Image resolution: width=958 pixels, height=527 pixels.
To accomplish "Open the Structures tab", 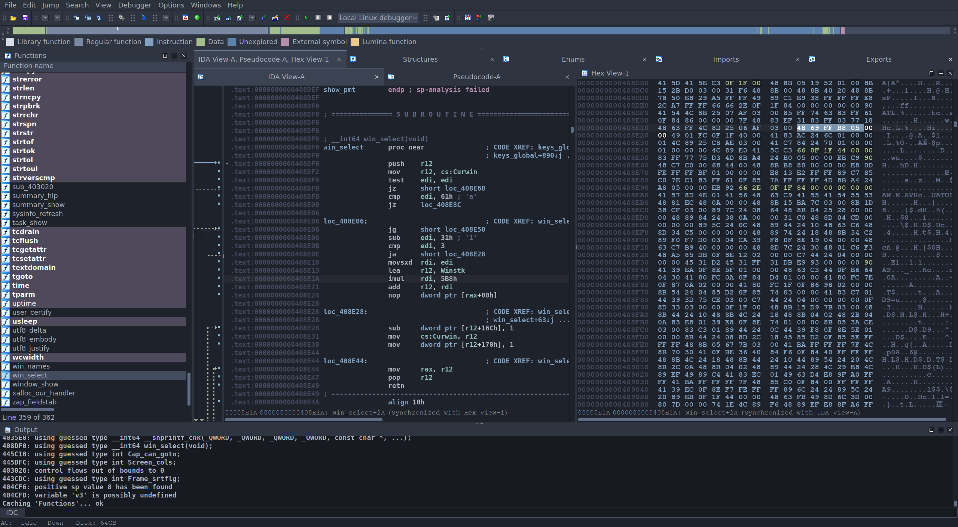I will pos(420,59).
